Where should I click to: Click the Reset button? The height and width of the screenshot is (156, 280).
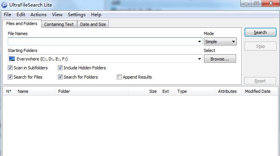260,81
